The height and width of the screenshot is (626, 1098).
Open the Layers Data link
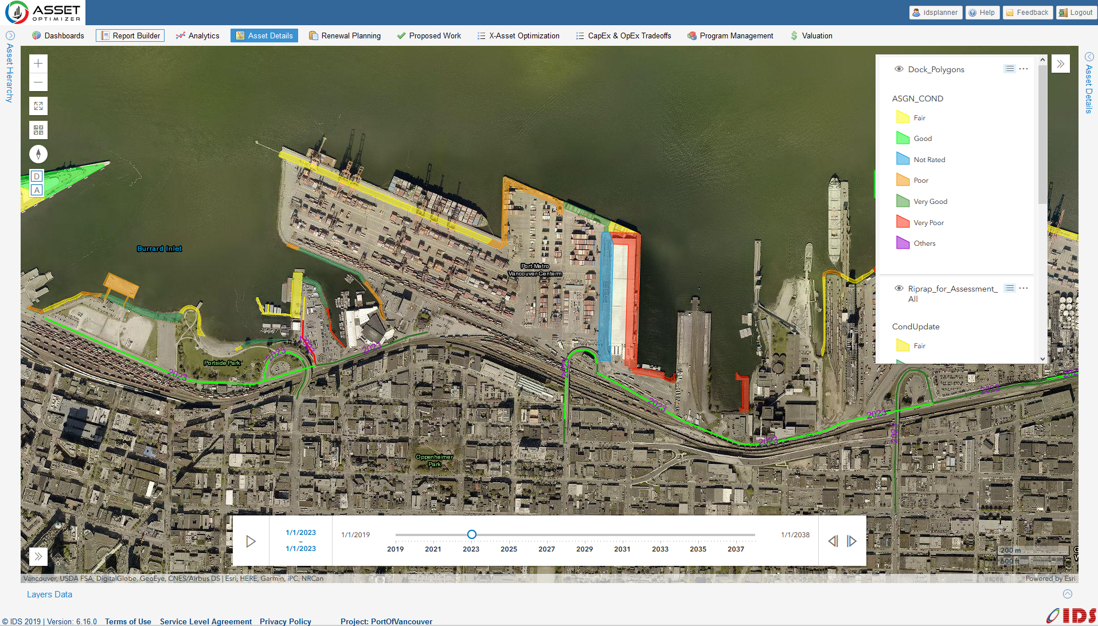coord(49,594)
